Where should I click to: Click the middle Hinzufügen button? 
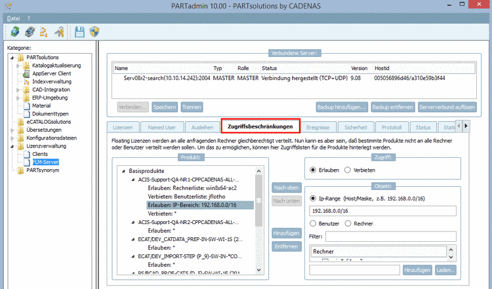pos(287,233)
